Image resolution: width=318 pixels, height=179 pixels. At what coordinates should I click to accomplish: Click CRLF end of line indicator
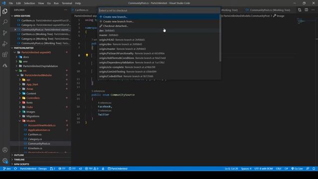[278, 169]
